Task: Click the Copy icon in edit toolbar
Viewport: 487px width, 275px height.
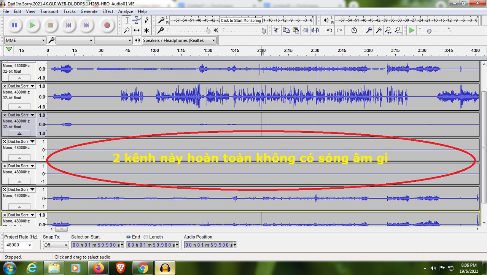Action: coord(286,30)
